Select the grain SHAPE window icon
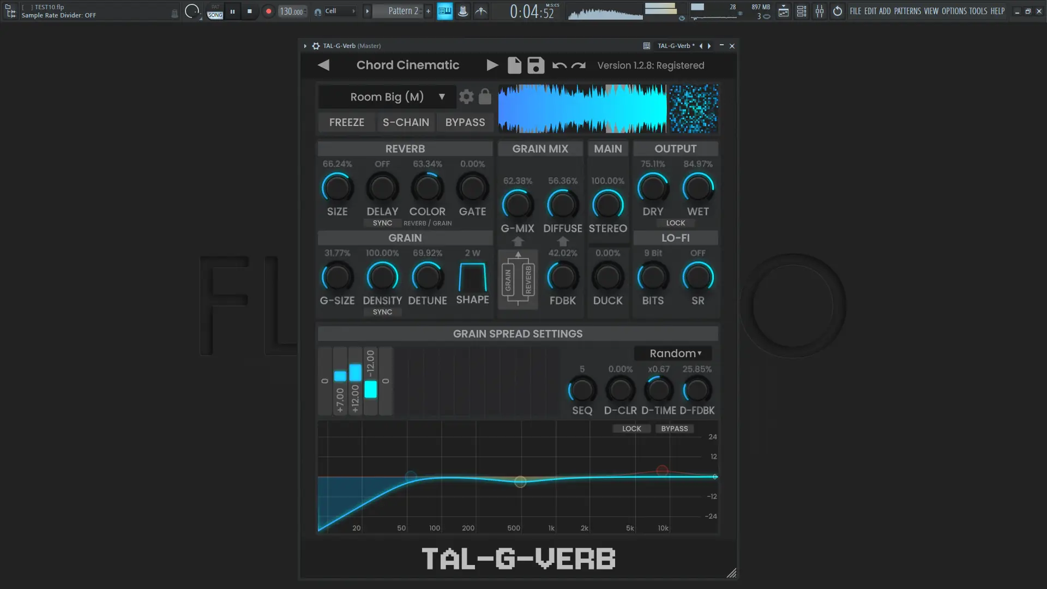 (472, 278)
